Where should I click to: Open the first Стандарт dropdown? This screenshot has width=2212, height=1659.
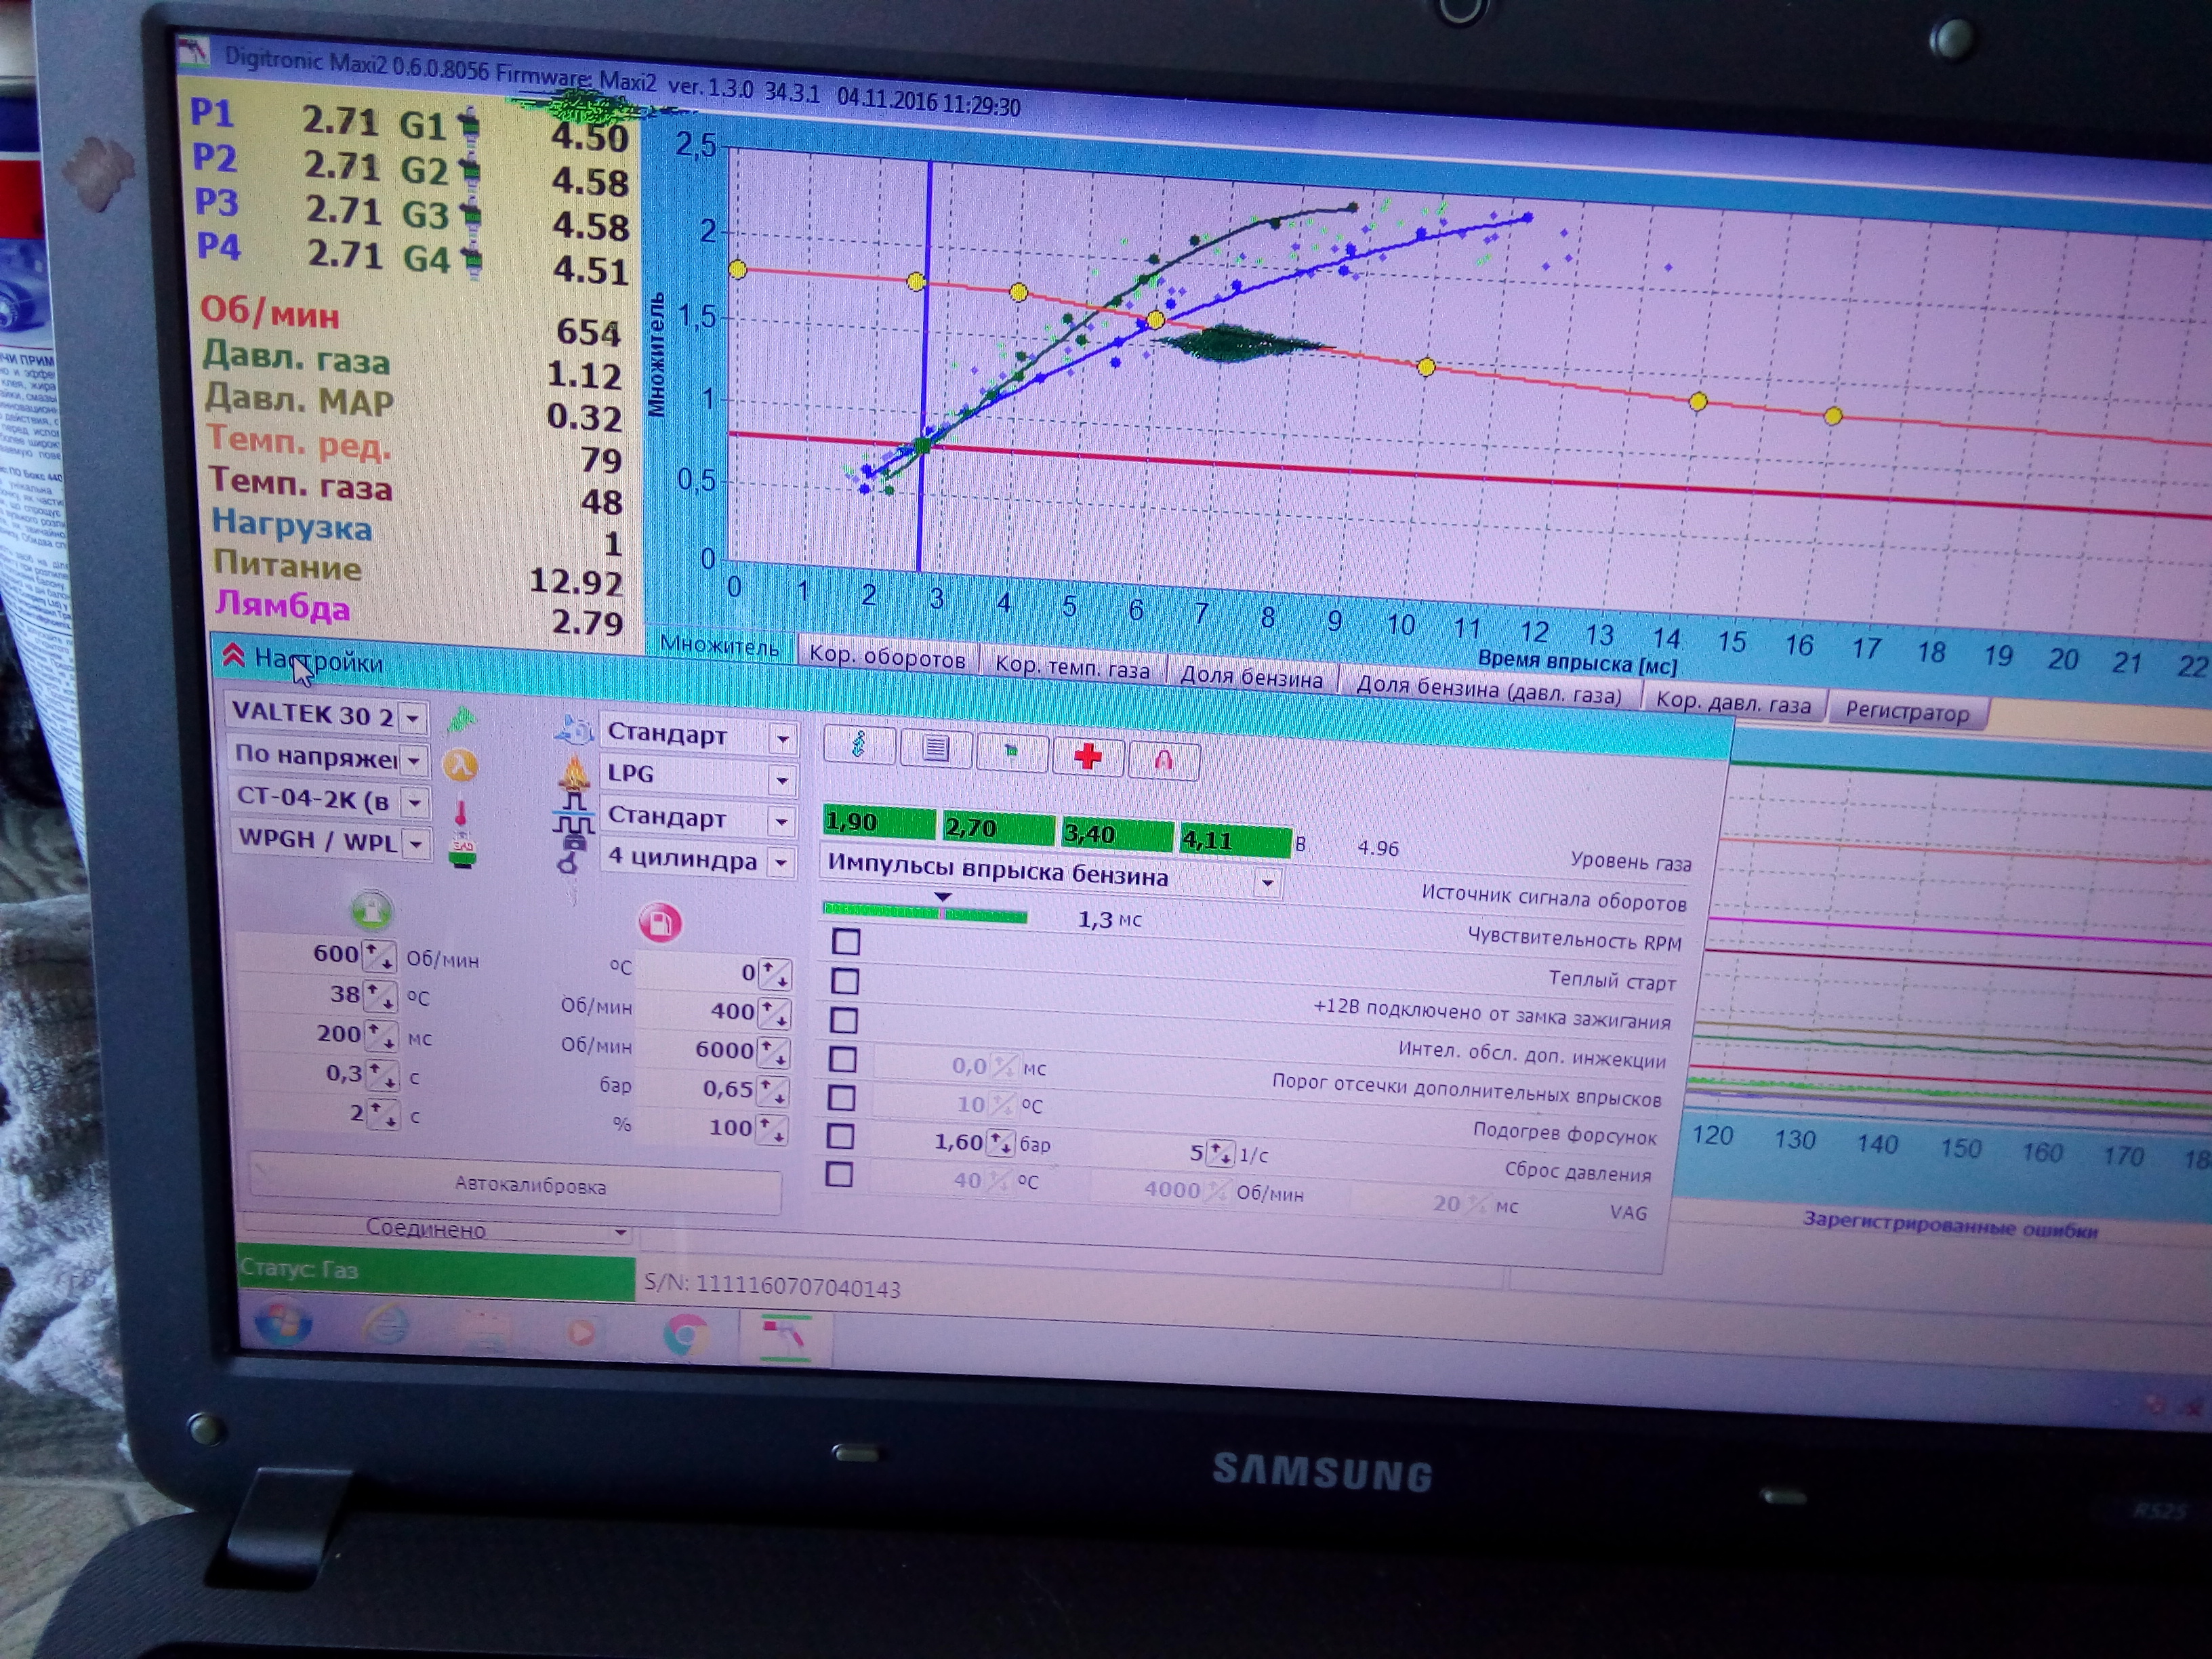point(782,739)
